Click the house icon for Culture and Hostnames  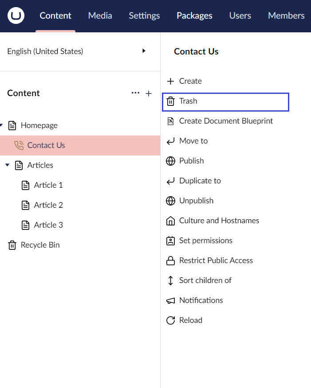(171, 221)
